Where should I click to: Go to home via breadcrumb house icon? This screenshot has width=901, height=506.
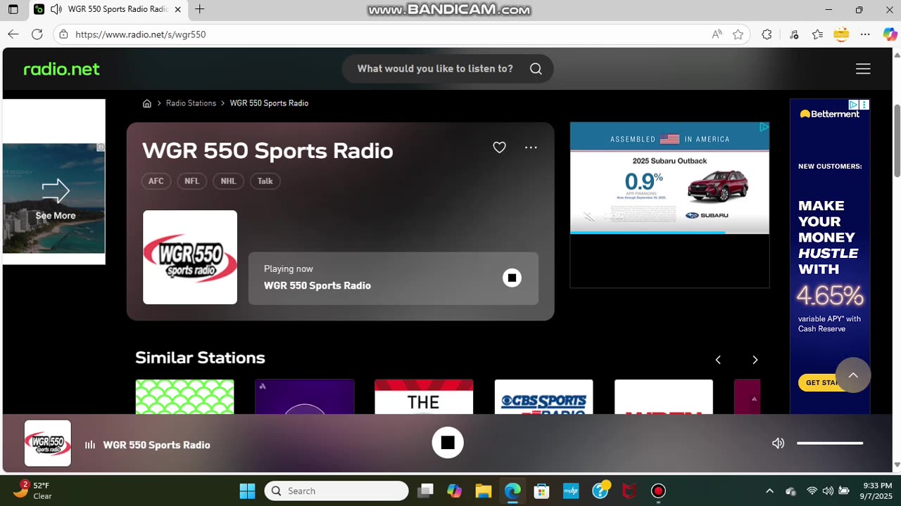[x=147, y=103]
